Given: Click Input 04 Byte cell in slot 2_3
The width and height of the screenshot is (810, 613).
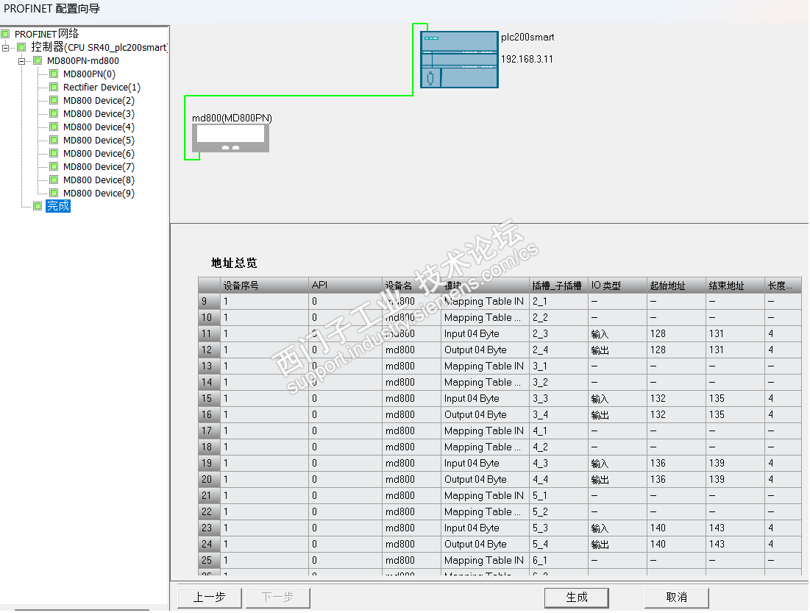Looking at the screenshot, I should pyautogui.click(x=485, y=334).
